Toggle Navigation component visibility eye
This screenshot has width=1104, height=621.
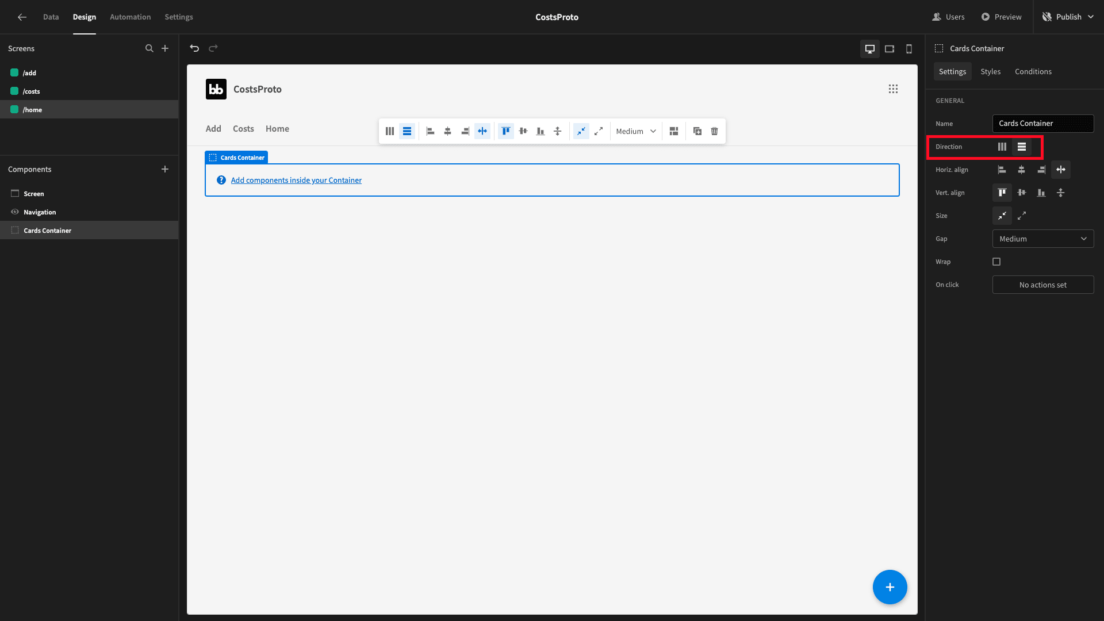coord(15,212)
